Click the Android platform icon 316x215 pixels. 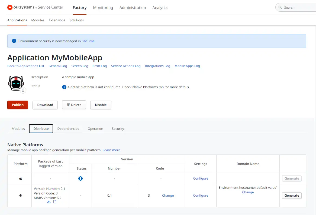pyautogui.click(x=21, y=196)
